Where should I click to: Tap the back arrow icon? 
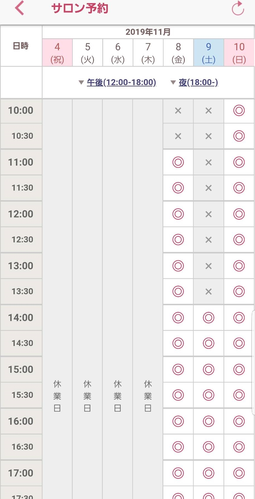point(19,8)
